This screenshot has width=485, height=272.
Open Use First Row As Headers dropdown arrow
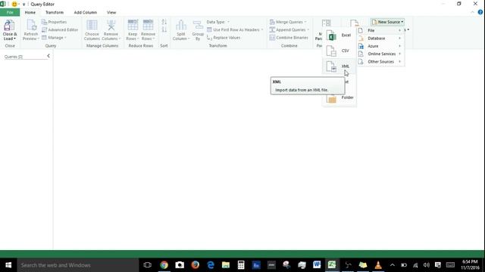tap(262, 29)
